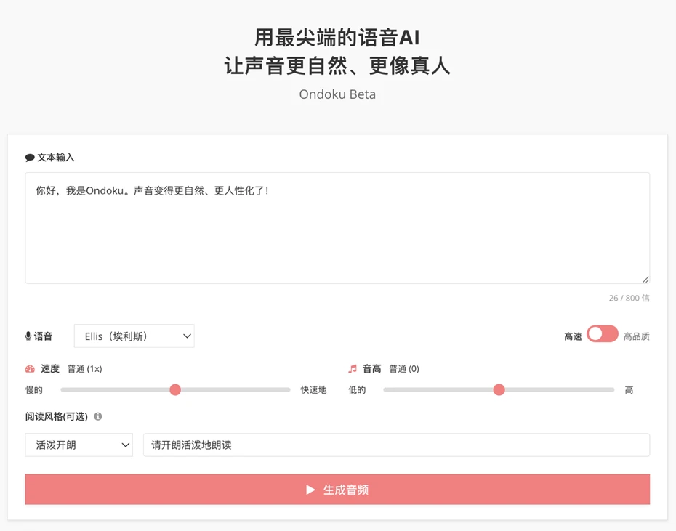Click the 高速 label
Screen dimensions: 676x531
573,336
